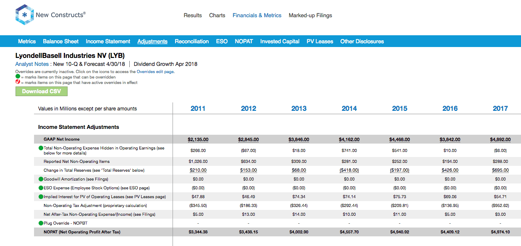Click GAAP Net Income $2,845.00 for 2012
Viewport: 521px width, 246px height.
pos(249,139)
